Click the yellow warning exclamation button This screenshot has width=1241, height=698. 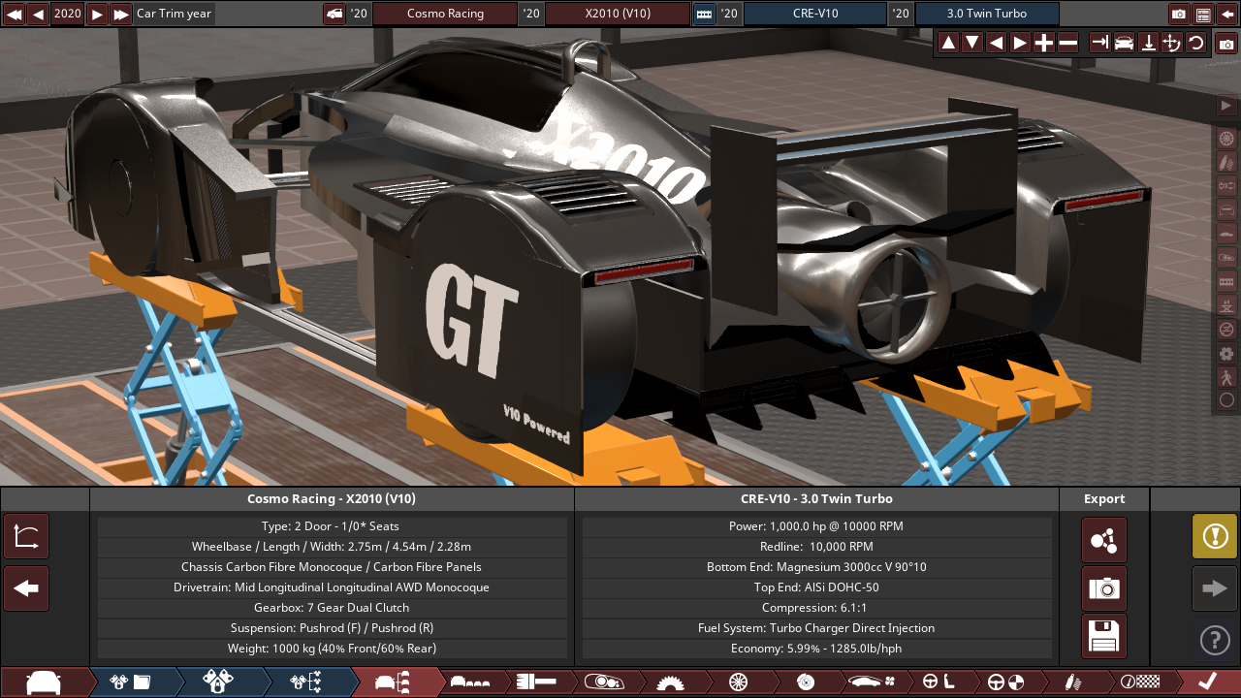tap(1215, 536)
